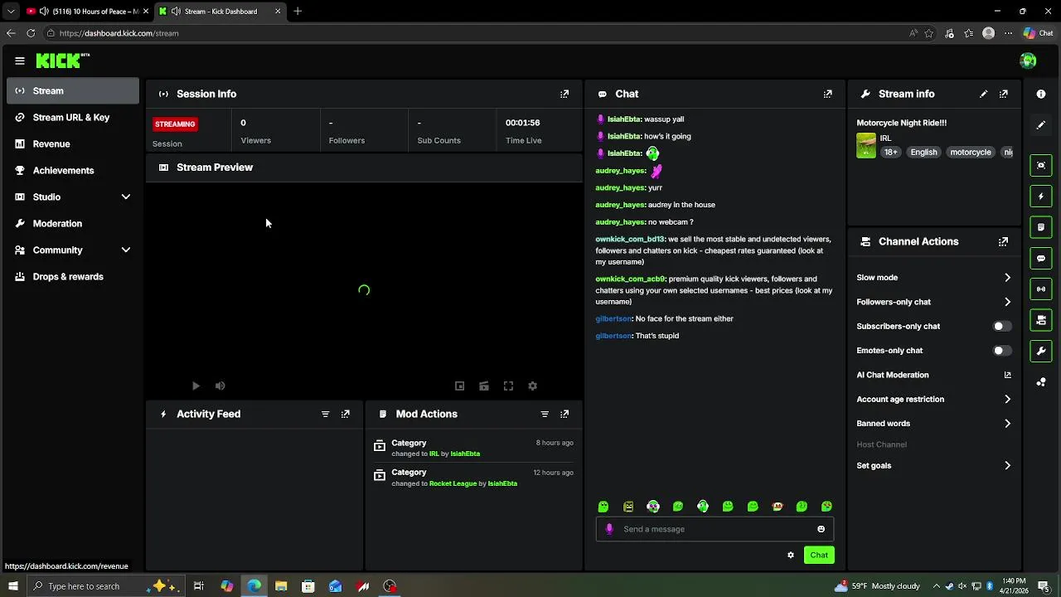The image size is (1061, 597).
Task: Open the Revenue page
Action: [x=73, y=144]
